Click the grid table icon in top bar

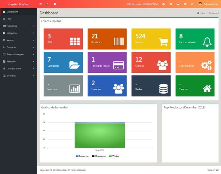[x=185, y=4]
